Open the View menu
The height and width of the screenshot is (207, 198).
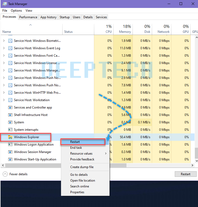pos(29,11)
